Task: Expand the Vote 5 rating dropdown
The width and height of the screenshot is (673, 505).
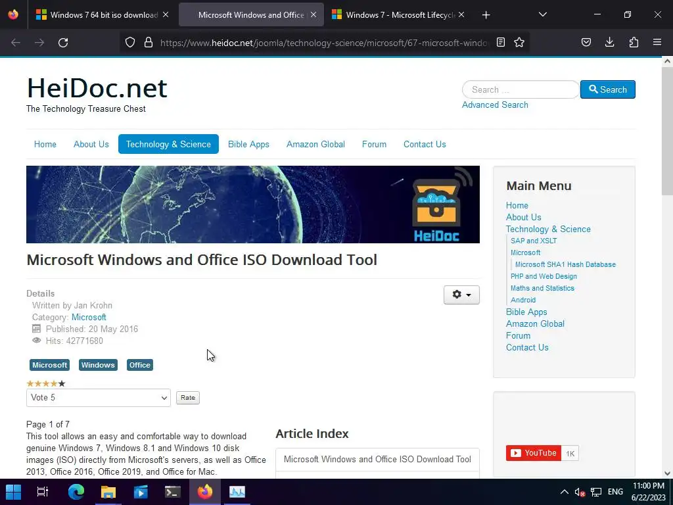Action: click(99, 398)
